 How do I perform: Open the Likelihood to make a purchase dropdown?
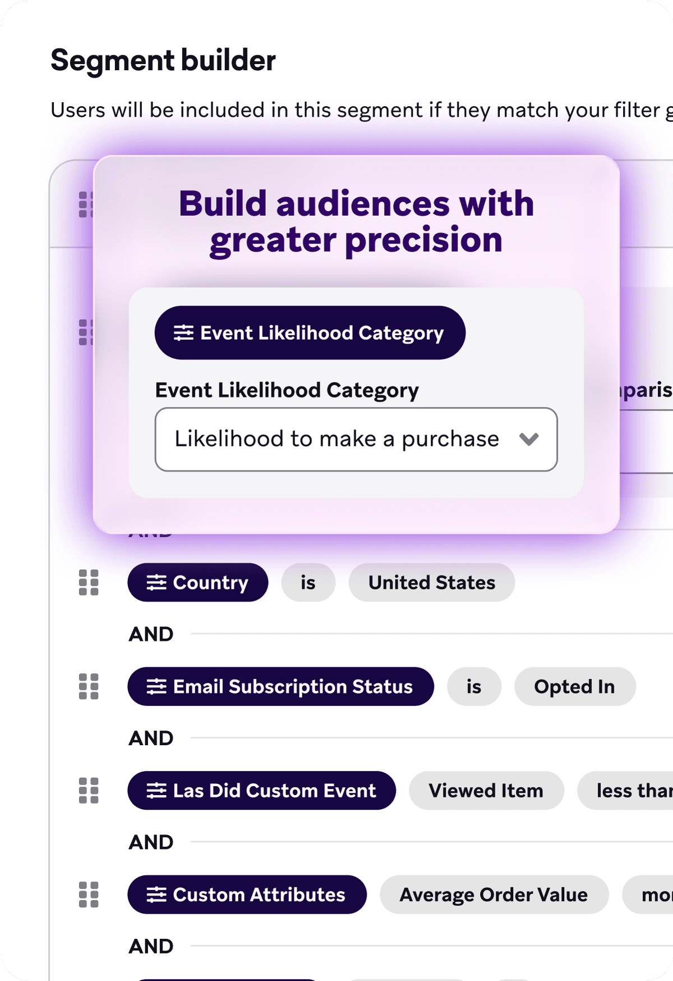(355, 440)
